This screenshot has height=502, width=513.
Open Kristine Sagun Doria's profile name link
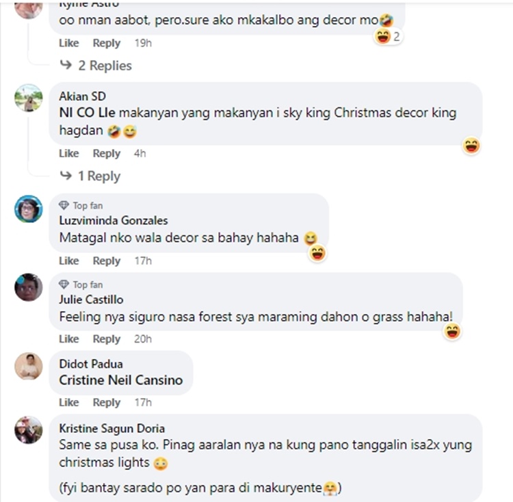pos(112,428)
